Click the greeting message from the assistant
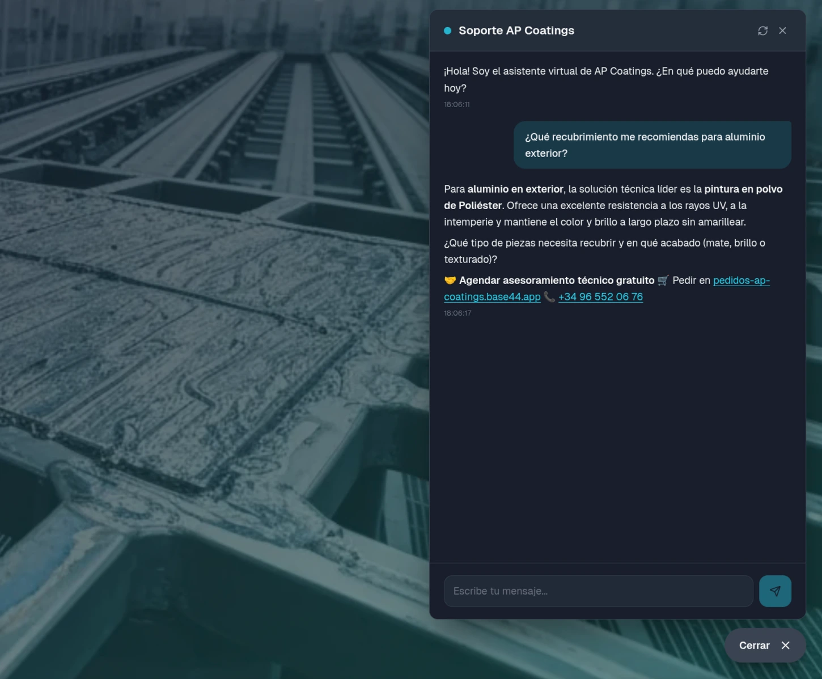Image resolution: width=822 pixels, height=679 pixels. [x=605, y=79]
